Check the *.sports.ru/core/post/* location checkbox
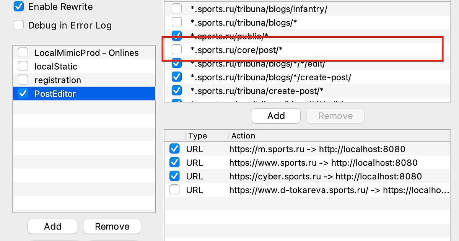Viewport: 459px width, 241px height. [x=177, y=49]
